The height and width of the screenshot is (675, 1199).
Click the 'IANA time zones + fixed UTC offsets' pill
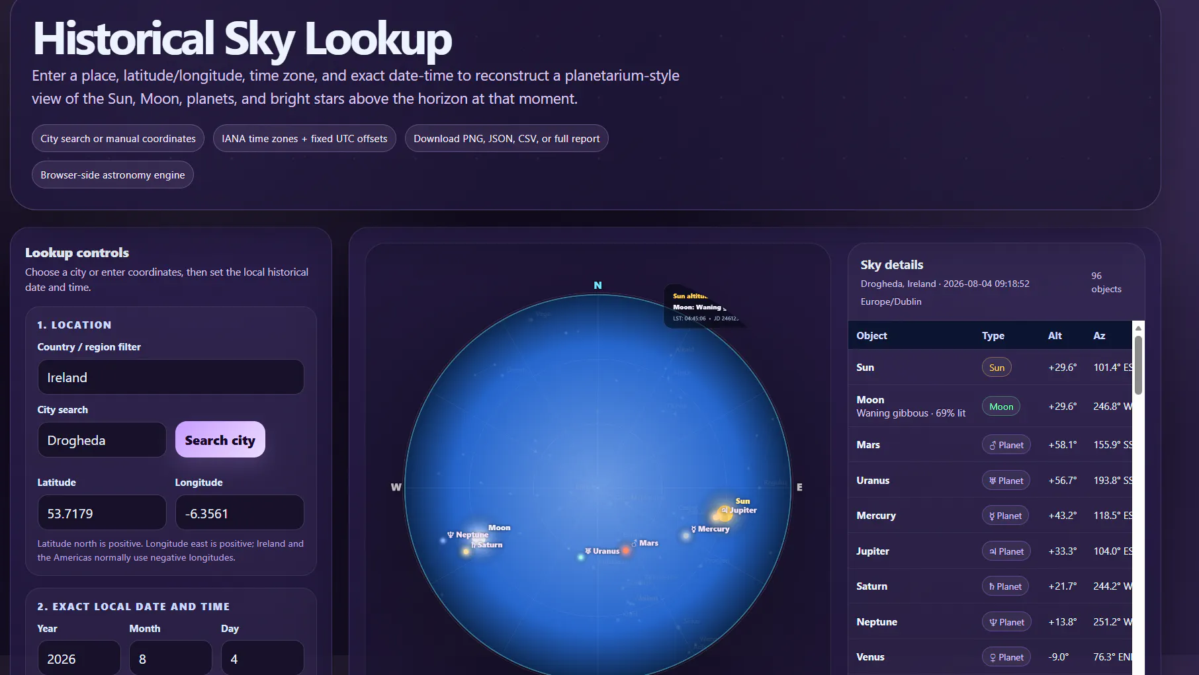click(x=304, y=138)
